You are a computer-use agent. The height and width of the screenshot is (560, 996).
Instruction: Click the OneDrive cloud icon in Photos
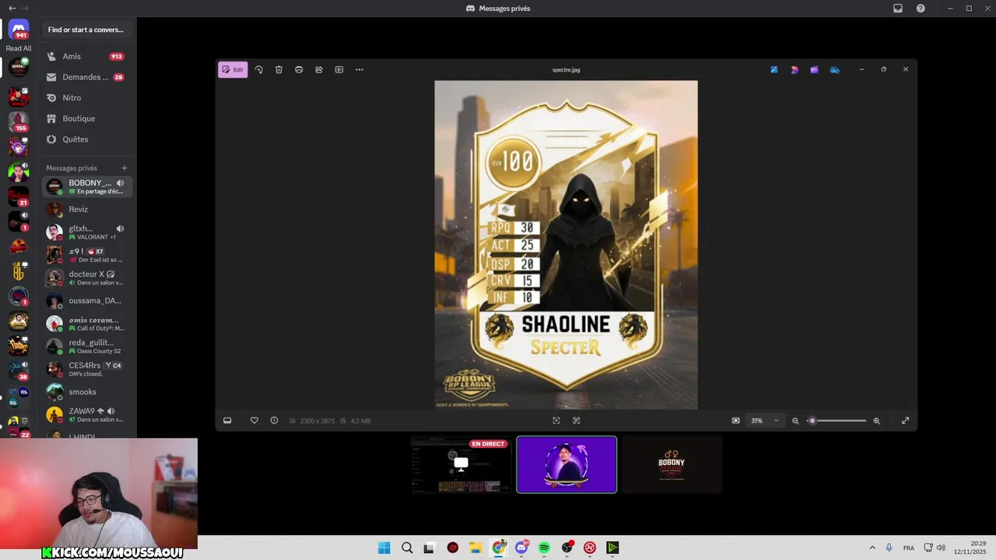pos(835,70)
